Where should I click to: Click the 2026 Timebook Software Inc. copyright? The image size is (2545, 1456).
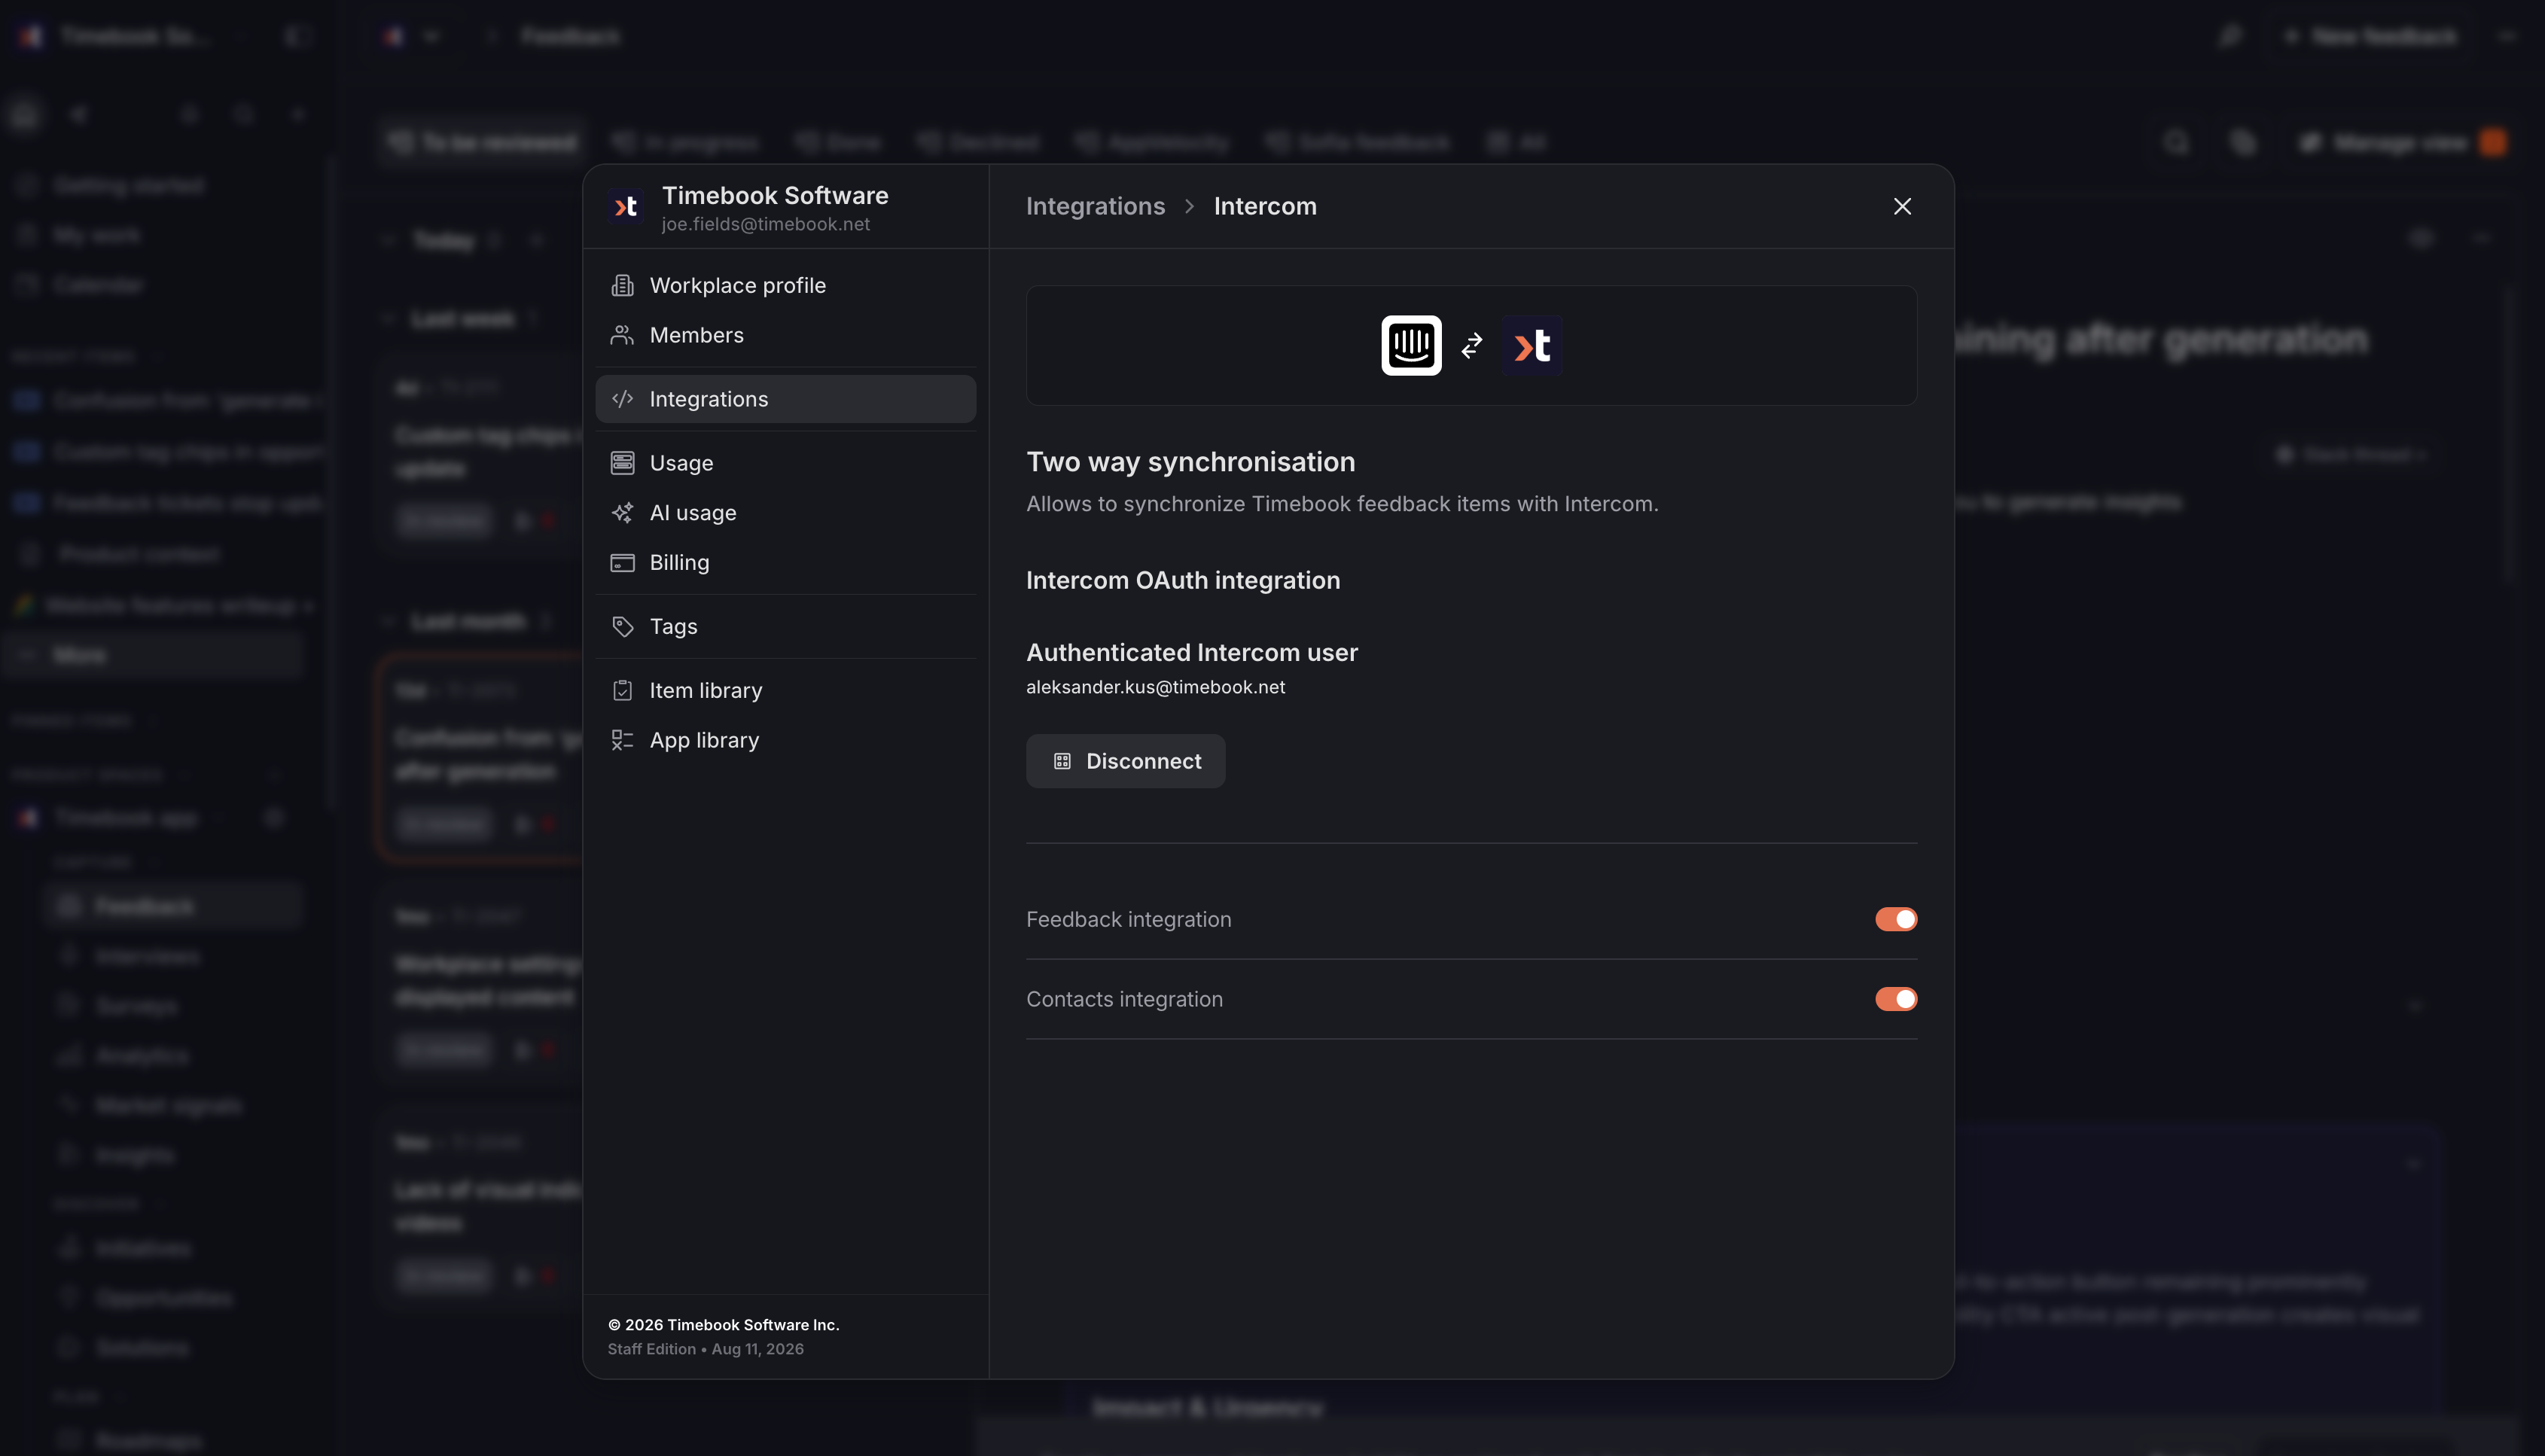[x=723, y=1325]
